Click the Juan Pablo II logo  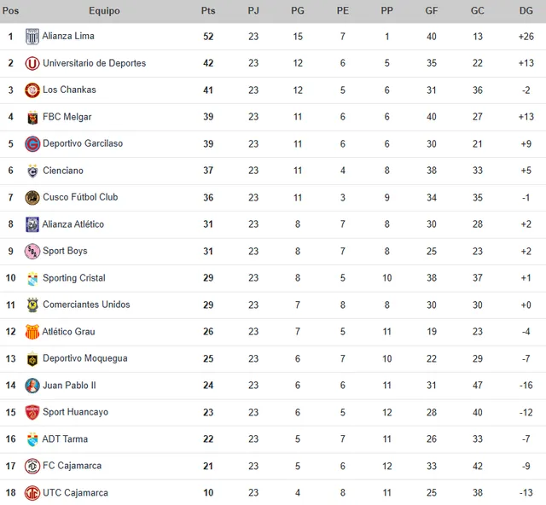coord(32,386)
